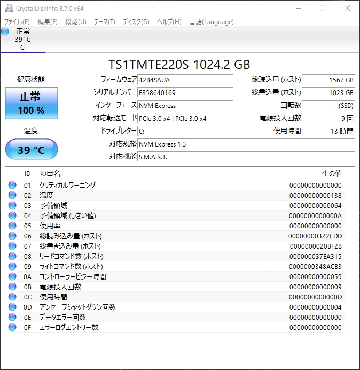Viewport: 360px width, 370px height.
Task: Click the 温度 label above temperature button
Action: [31, 130]
